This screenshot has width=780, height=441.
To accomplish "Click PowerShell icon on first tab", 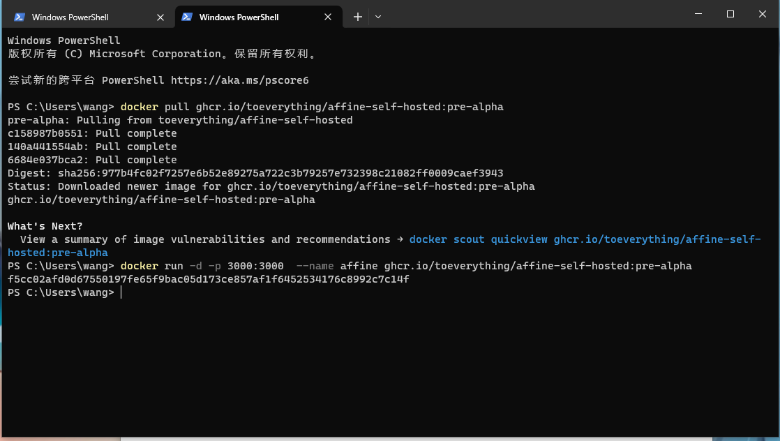I will [20, 17].
